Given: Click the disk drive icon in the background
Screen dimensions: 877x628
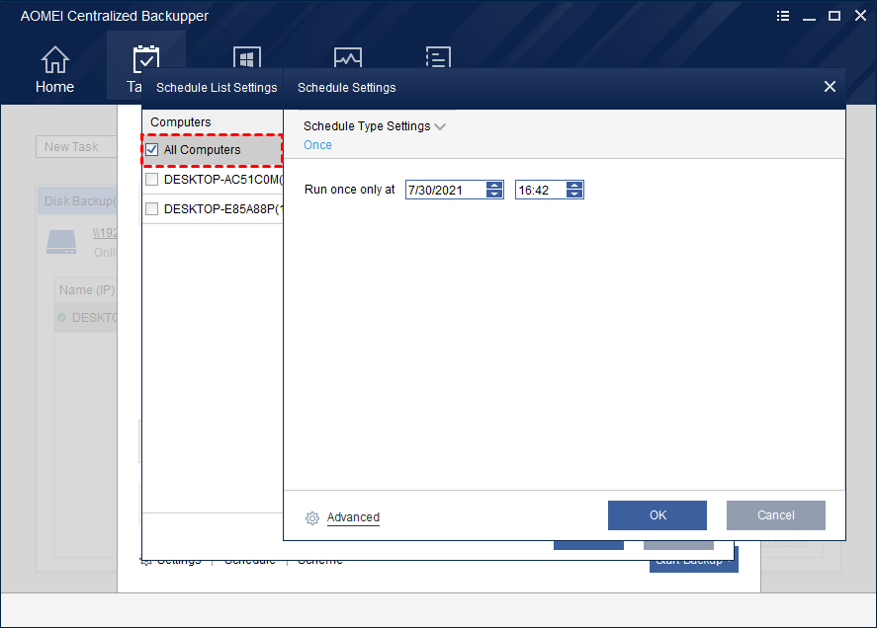Looking at the screenshot, I should point(61,243).
